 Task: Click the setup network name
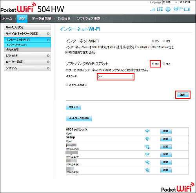71,137
